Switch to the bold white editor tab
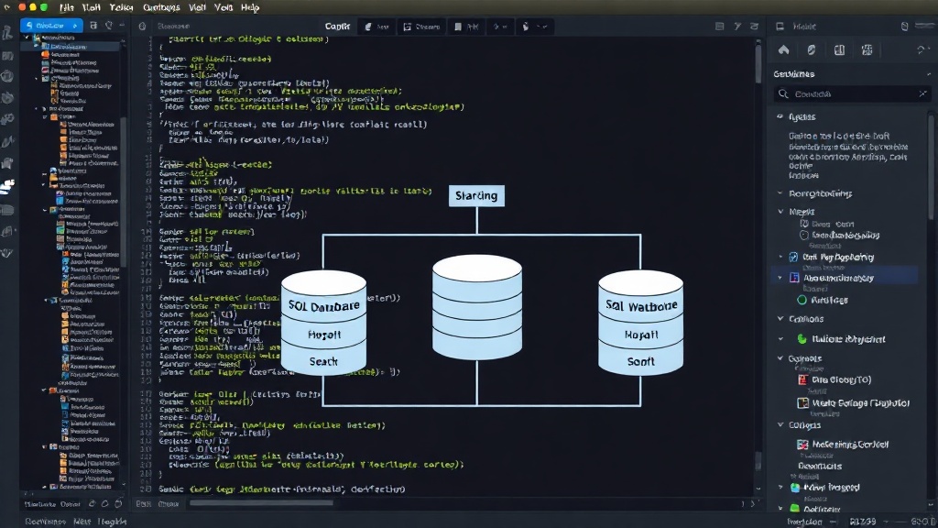The width and height of the screenshot is (938, 528). click(337, 27)
